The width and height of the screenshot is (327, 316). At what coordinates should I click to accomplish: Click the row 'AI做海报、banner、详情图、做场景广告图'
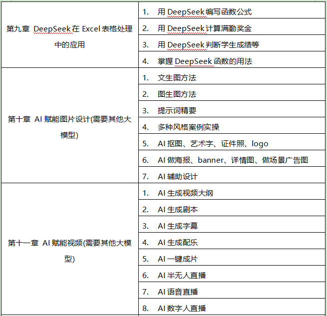(x=232, y=159)
